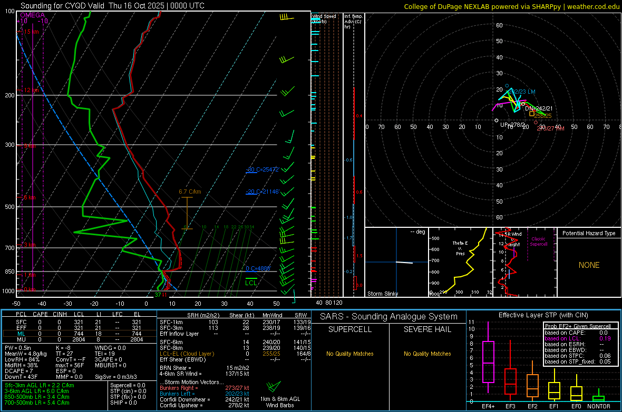Viewport: 622px width, 412px height.
Task: Click the 6 km height marker
Action: click(30, 197)
